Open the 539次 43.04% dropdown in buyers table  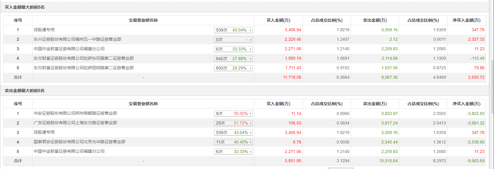[233, 30]
